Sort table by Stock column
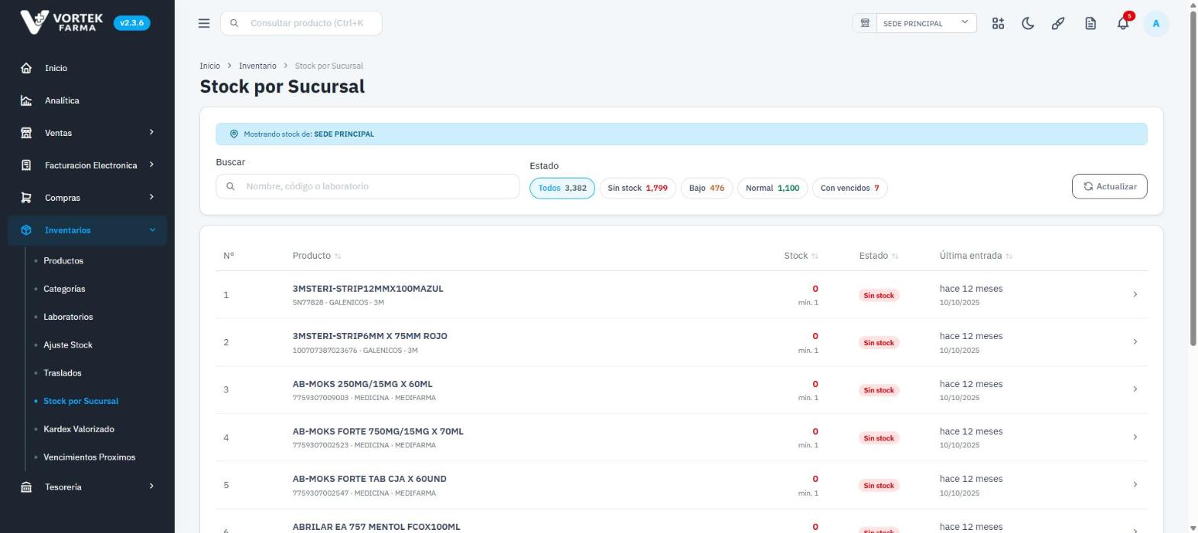This screenshot has width=1198, height=533. pyautogui.click(x=801, y=256)
